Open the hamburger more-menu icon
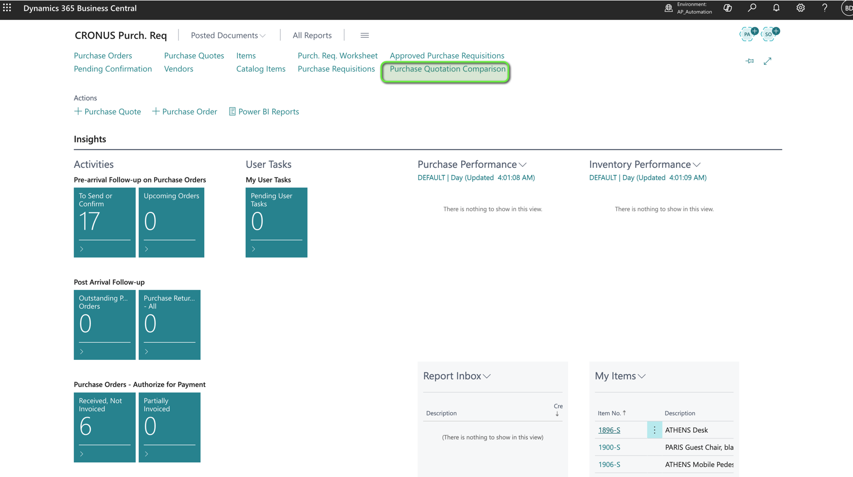Screen dimensions: 853x477 364,35
